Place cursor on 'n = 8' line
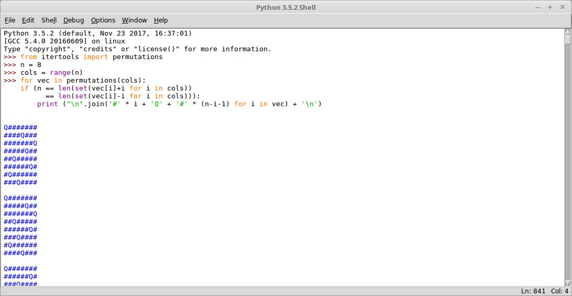 click(x=31, y=65)
